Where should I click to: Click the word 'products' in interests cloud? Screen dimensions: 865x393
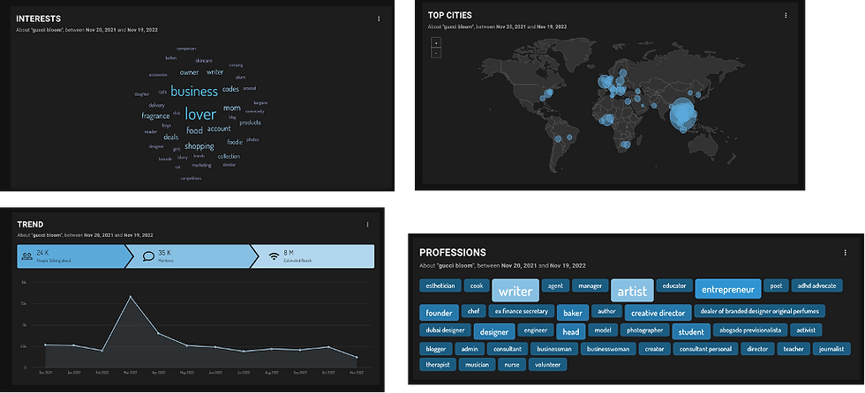[250, 122]
